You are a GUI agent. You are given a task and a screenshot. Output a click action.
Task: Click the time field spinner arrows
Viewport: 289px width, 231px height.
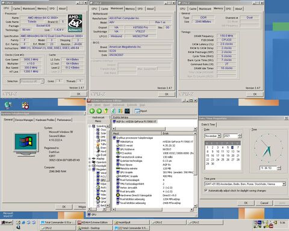pos(279,168)
